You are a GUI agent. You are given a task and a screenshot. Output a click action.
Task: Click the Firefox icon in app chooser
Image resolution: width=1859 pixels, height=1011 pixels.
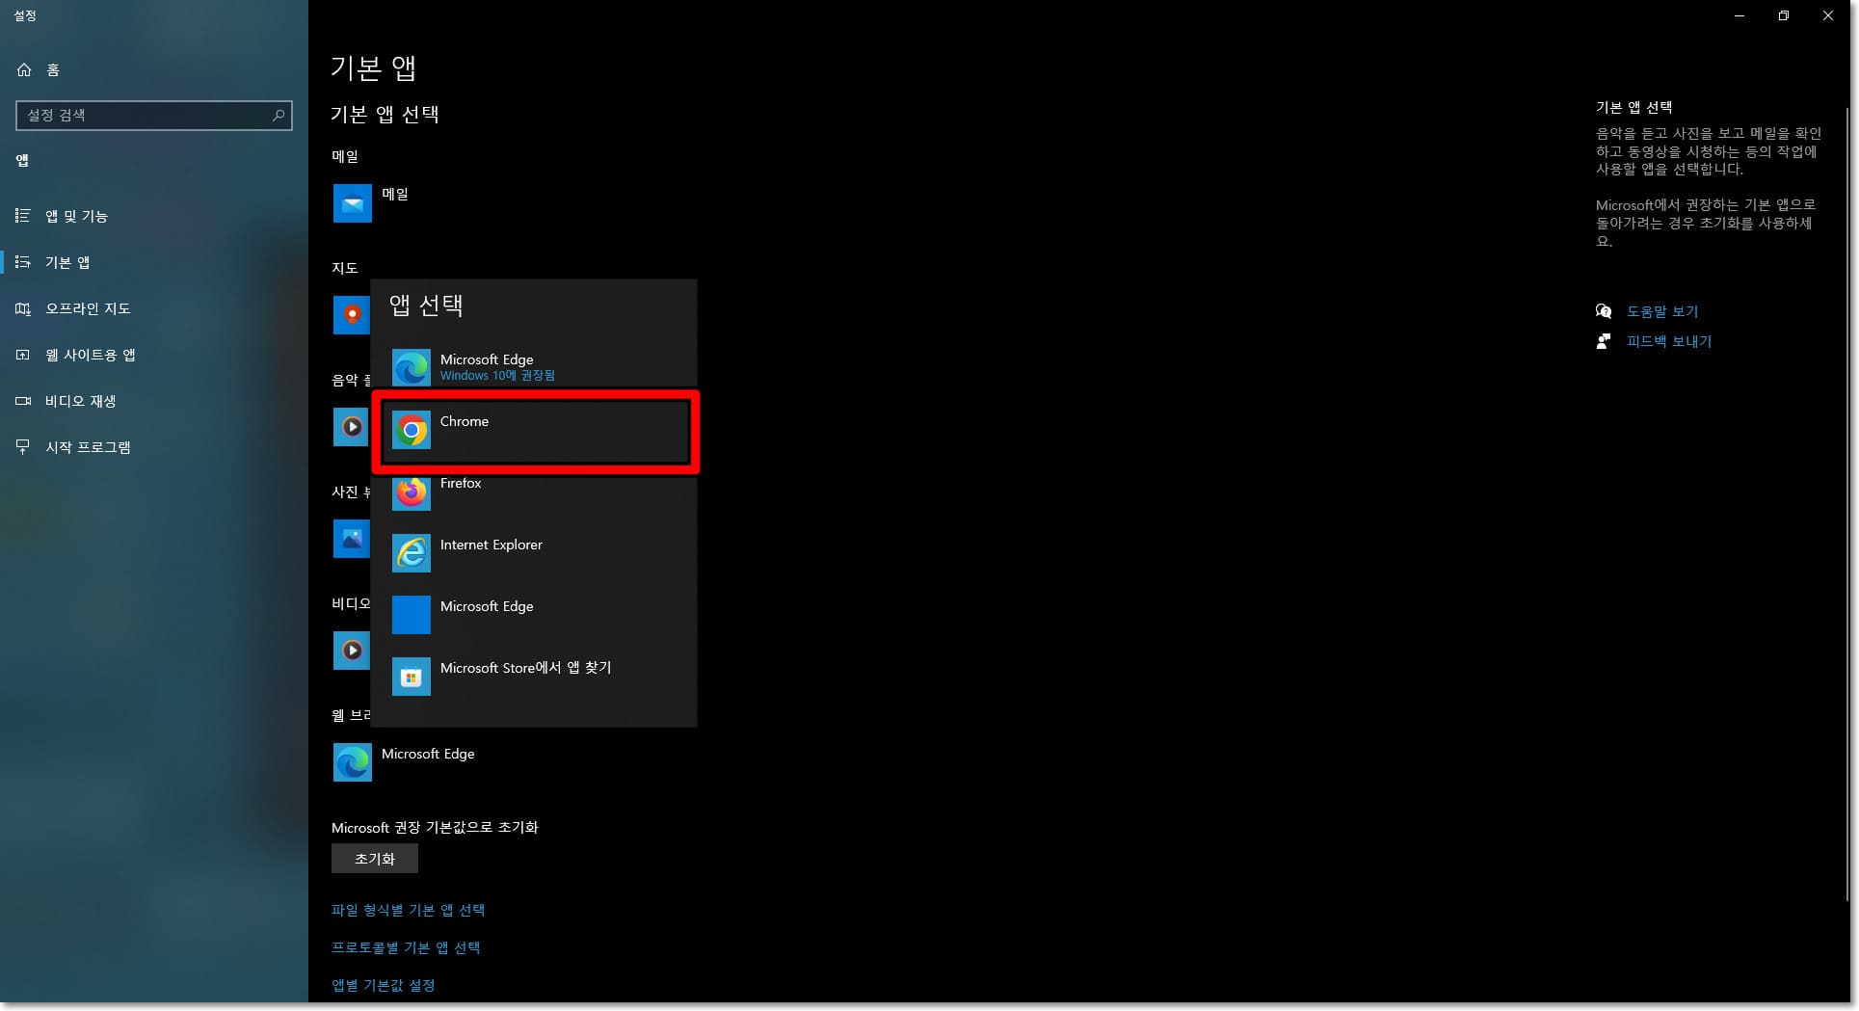coord(412,492)
